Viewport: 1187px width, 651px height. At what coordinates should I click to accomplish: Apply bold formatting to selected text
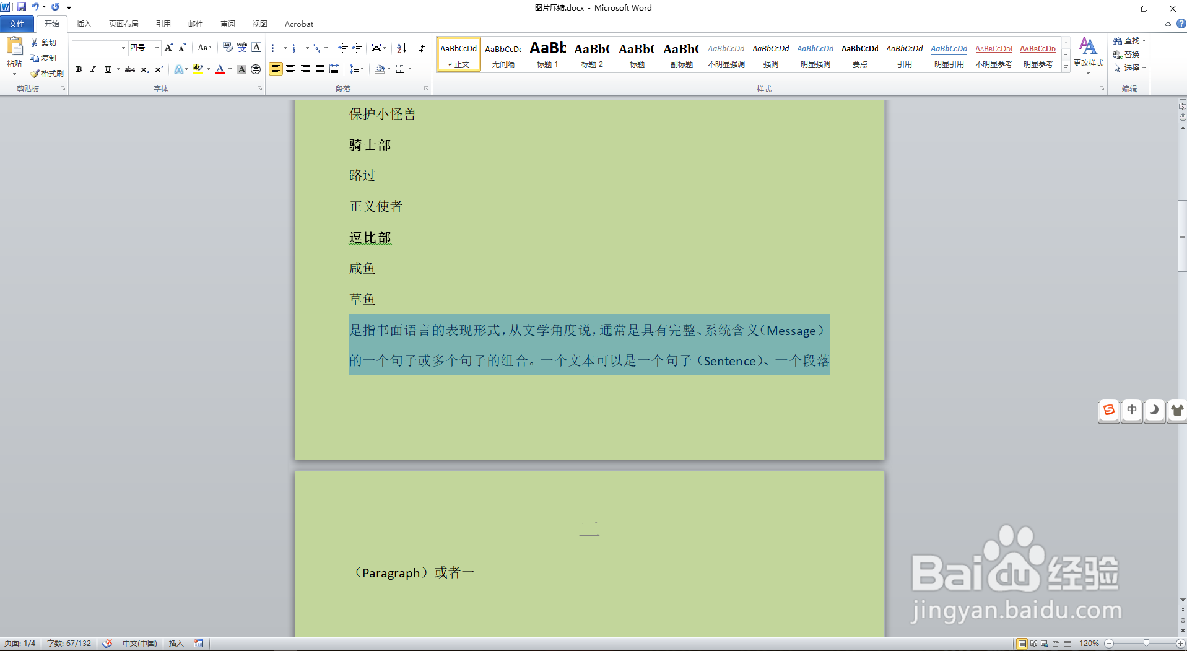point(79,69)
